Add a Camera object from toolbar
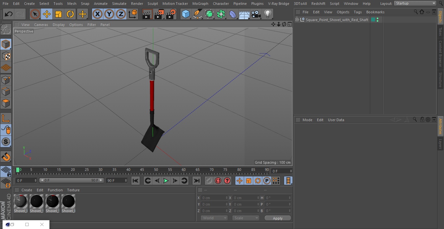 (256, 14)
